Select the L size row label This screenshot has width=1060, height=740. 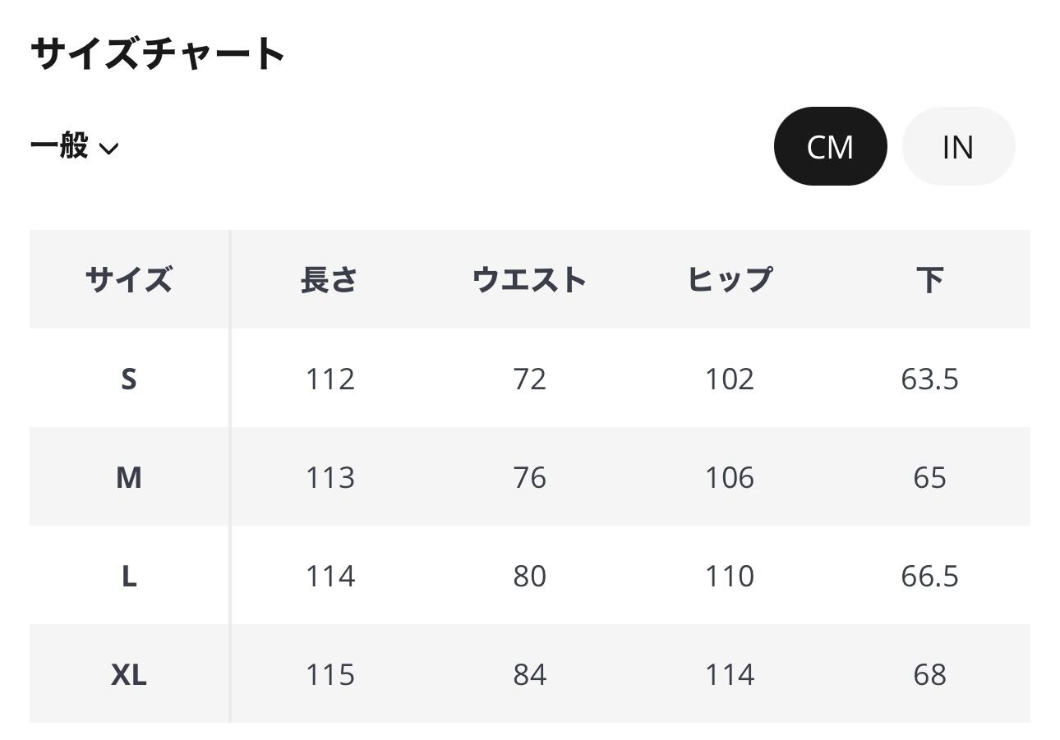tap(129, 576)
